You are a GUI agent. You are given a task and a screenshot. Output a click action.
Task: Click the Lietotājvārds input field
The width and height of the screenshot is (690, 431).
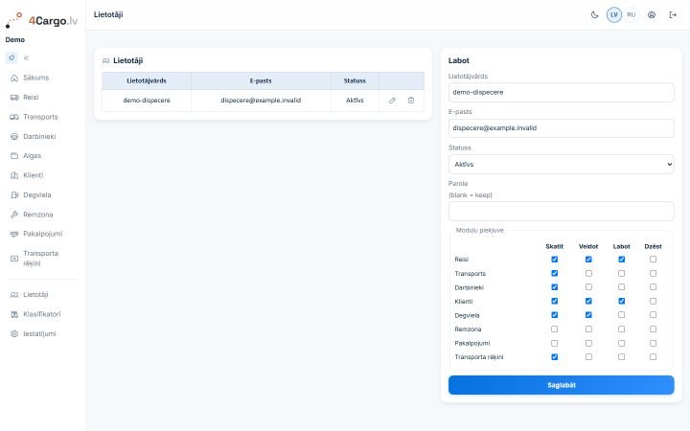(561, 92)
